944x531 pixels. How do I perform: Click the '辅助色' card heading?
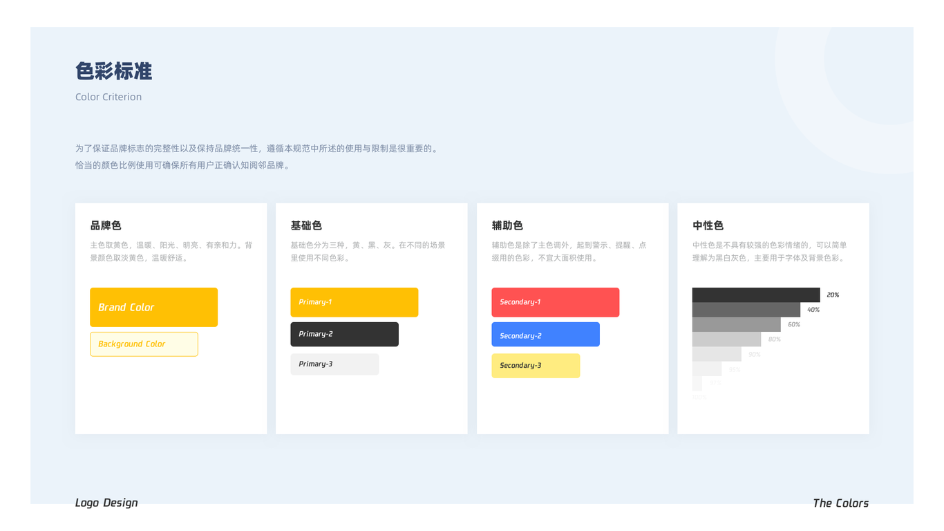(x=507, y=225)
